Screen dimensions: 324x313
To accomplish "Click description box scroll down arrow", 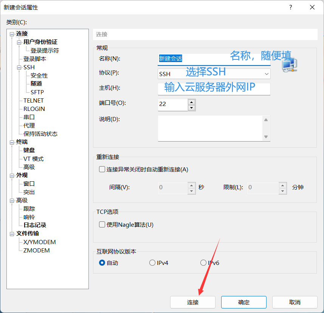I will click(x=266, y=137).
